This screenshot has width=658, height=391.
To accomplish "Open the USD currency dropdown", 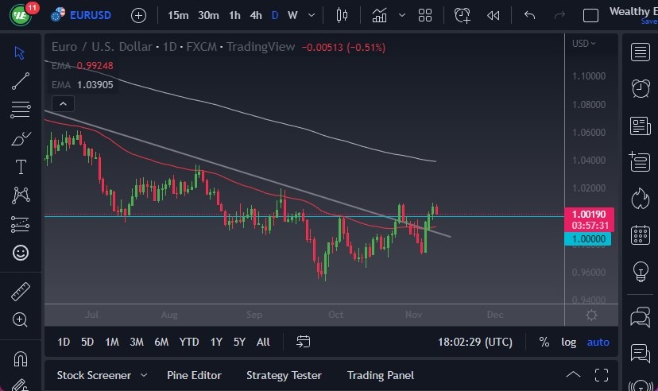I will coord(584,43).
